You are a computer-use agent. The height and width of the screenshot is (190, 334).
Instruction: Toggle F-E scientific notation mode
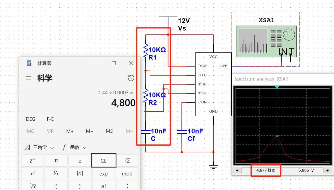(50, 119)
